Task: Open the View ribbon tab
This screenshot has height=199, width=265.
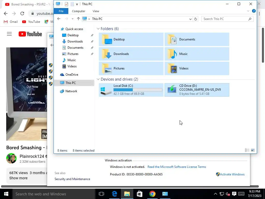Action: 96,11
